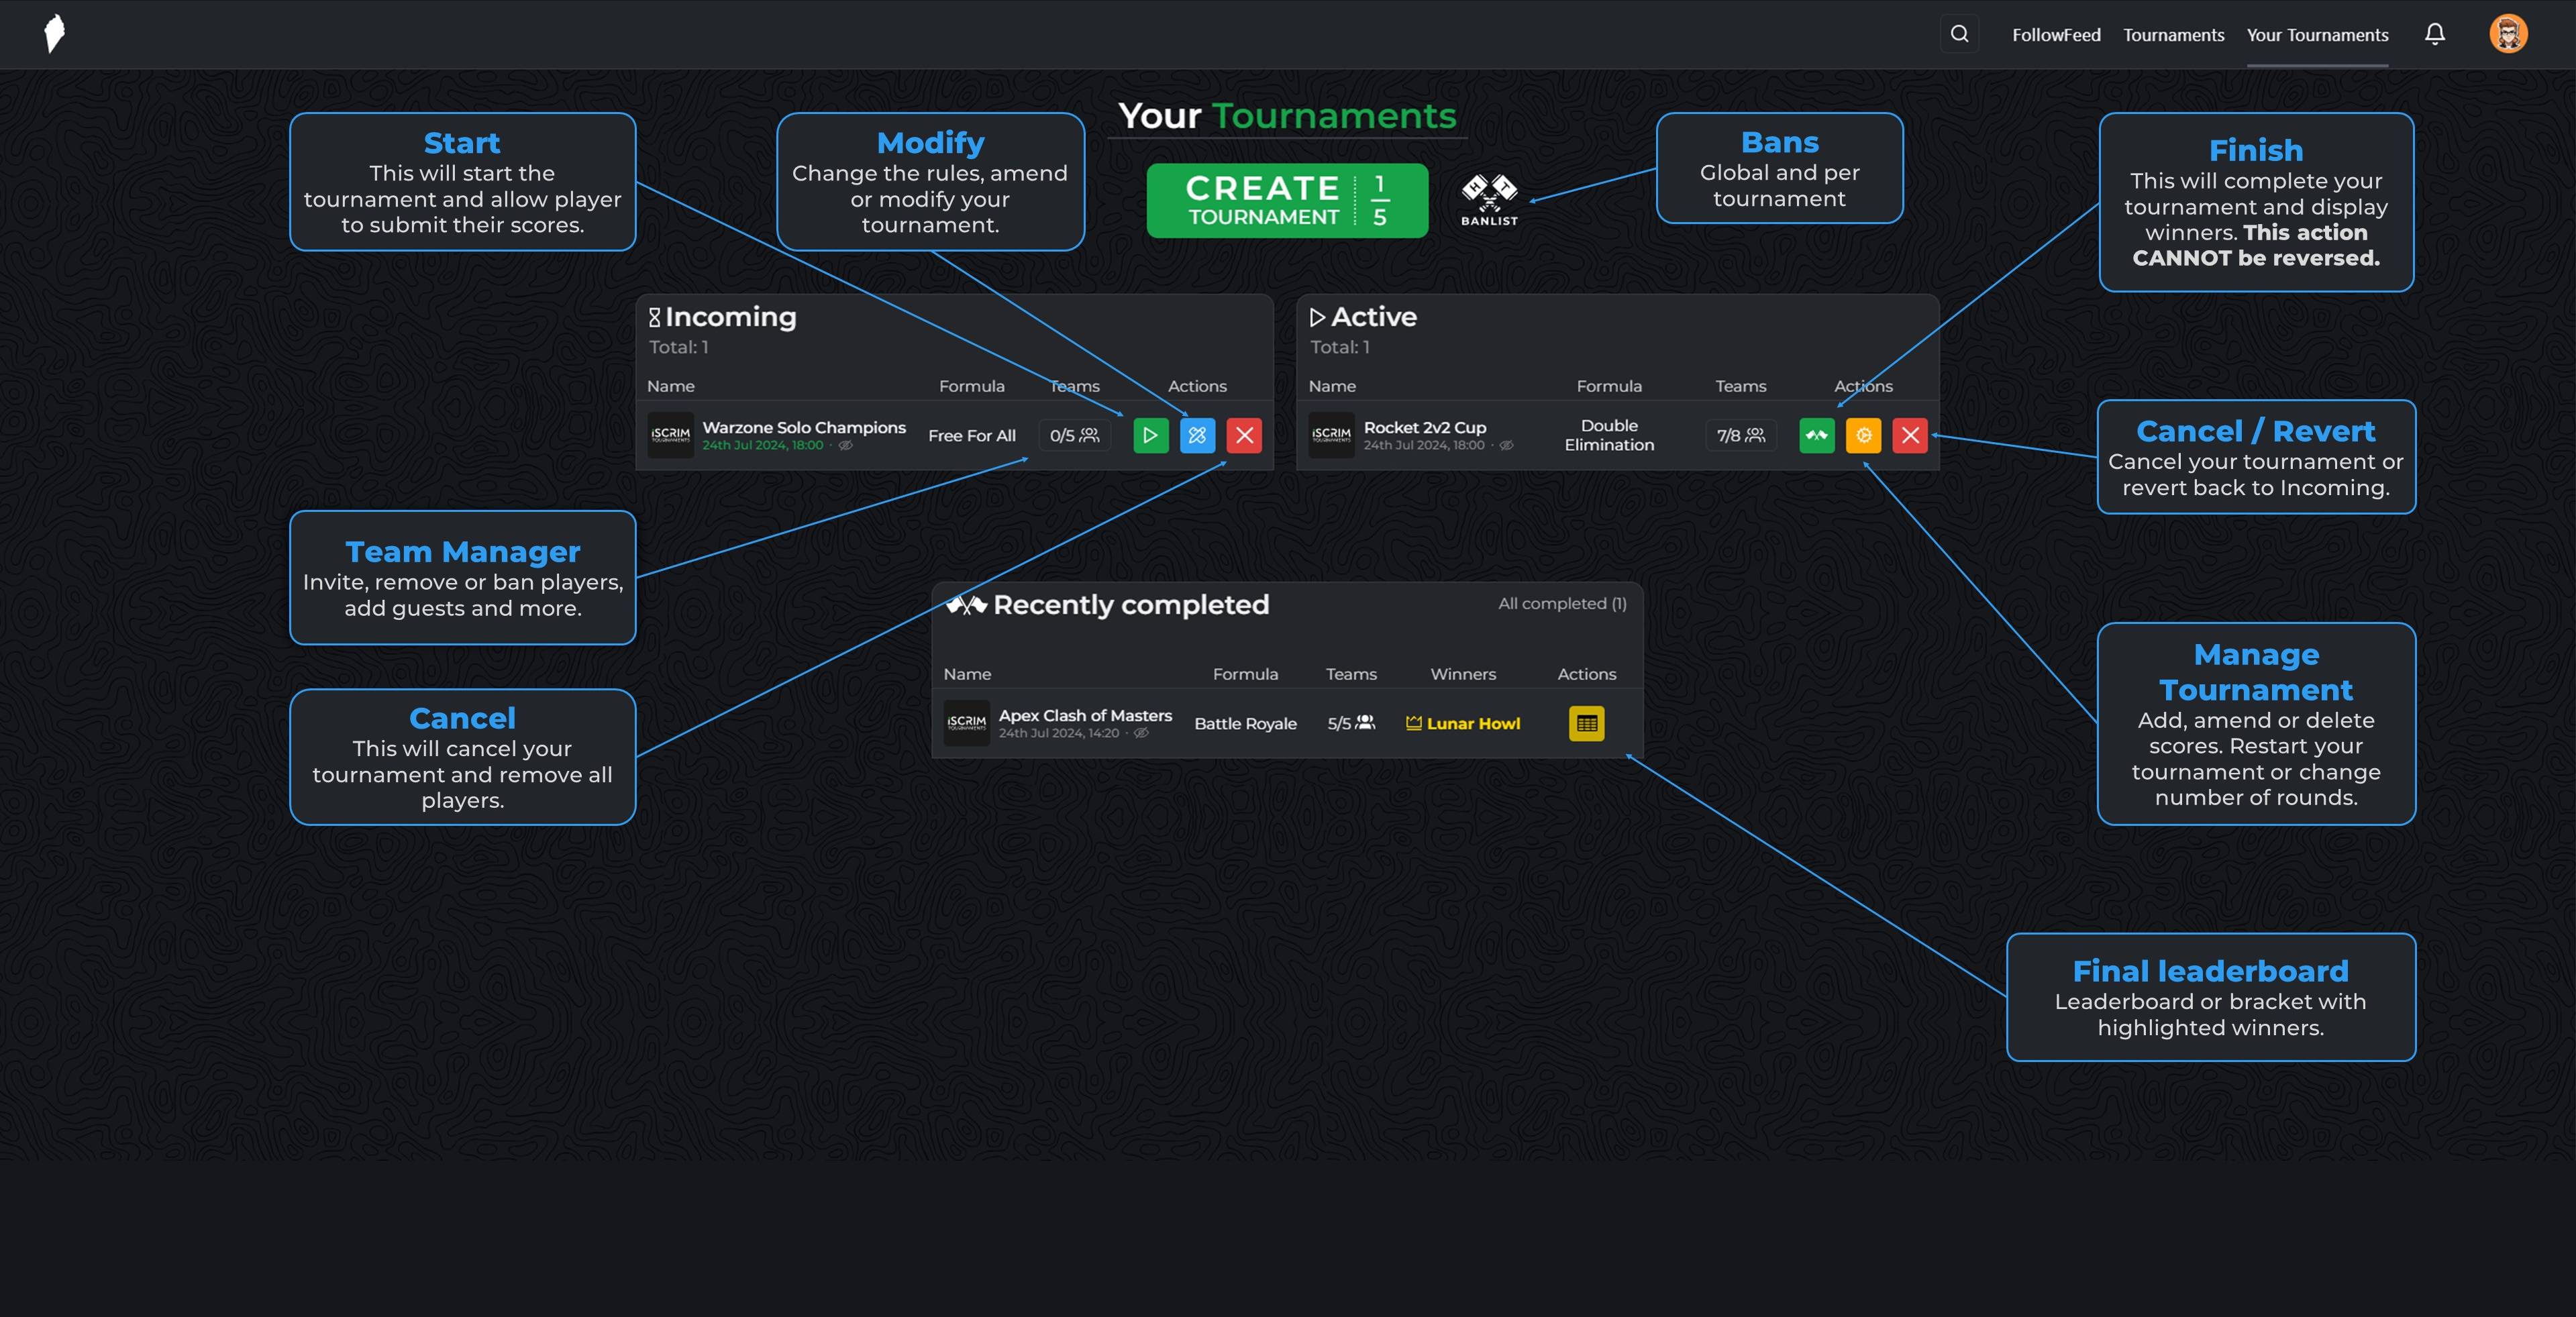Screen dimensions: 2576x1317
Task: Open the user avatar profile menu
Action: pos(2508,34)
